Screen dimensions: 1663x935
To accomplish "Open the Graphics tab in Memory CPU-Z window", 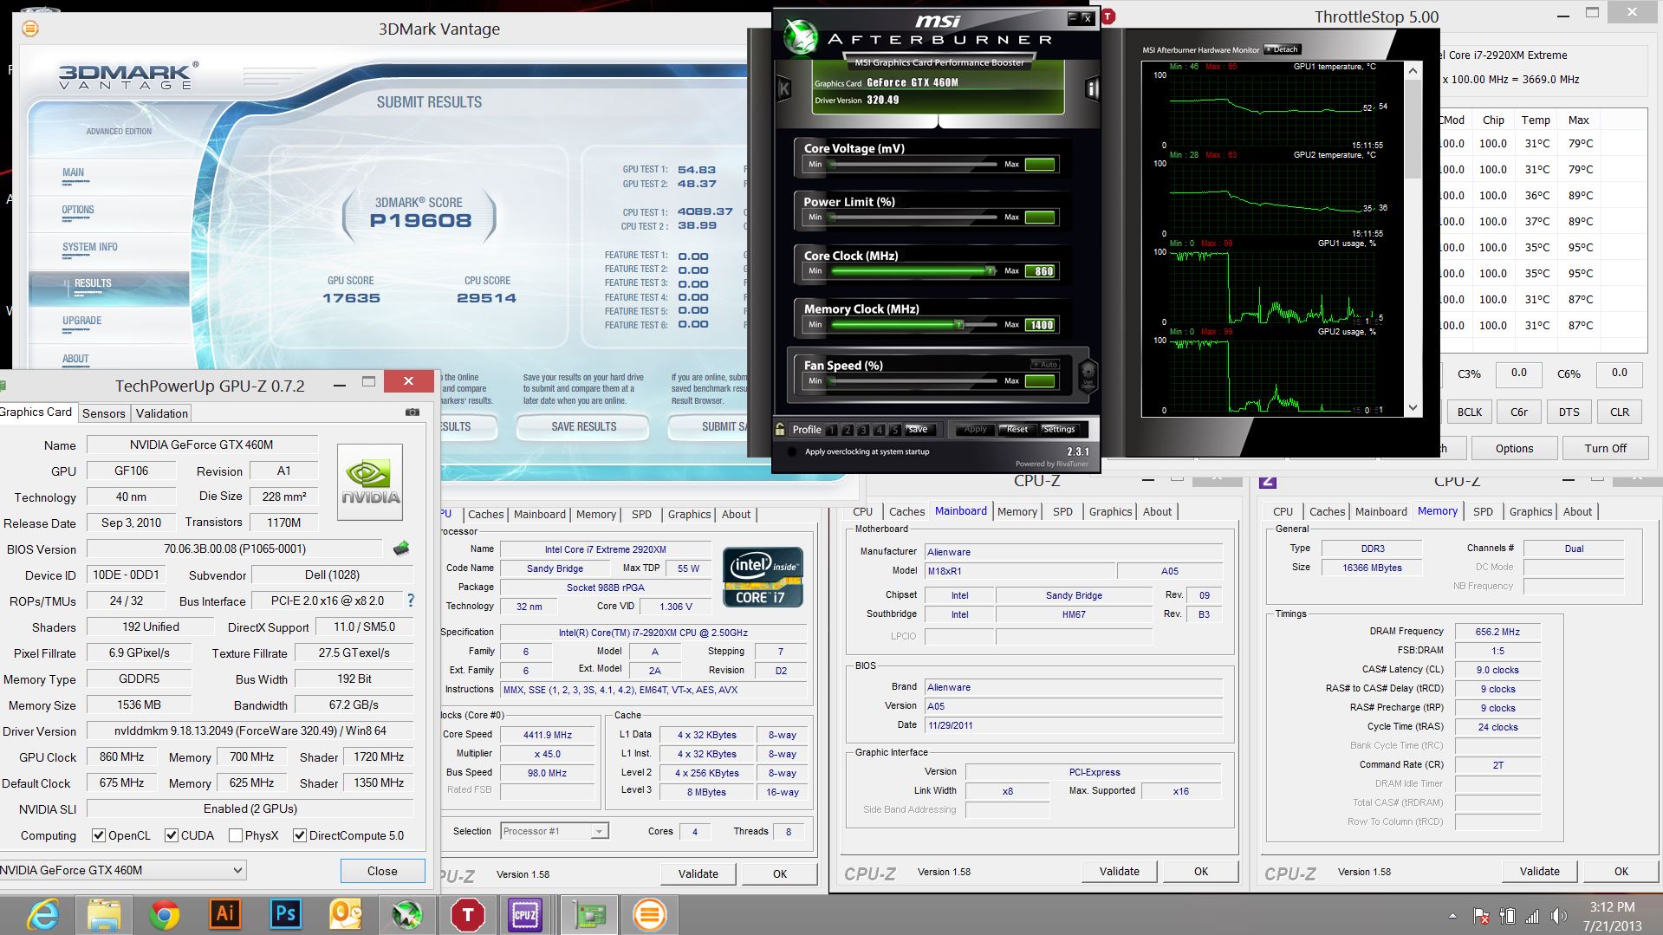I will click(1530, 511).
